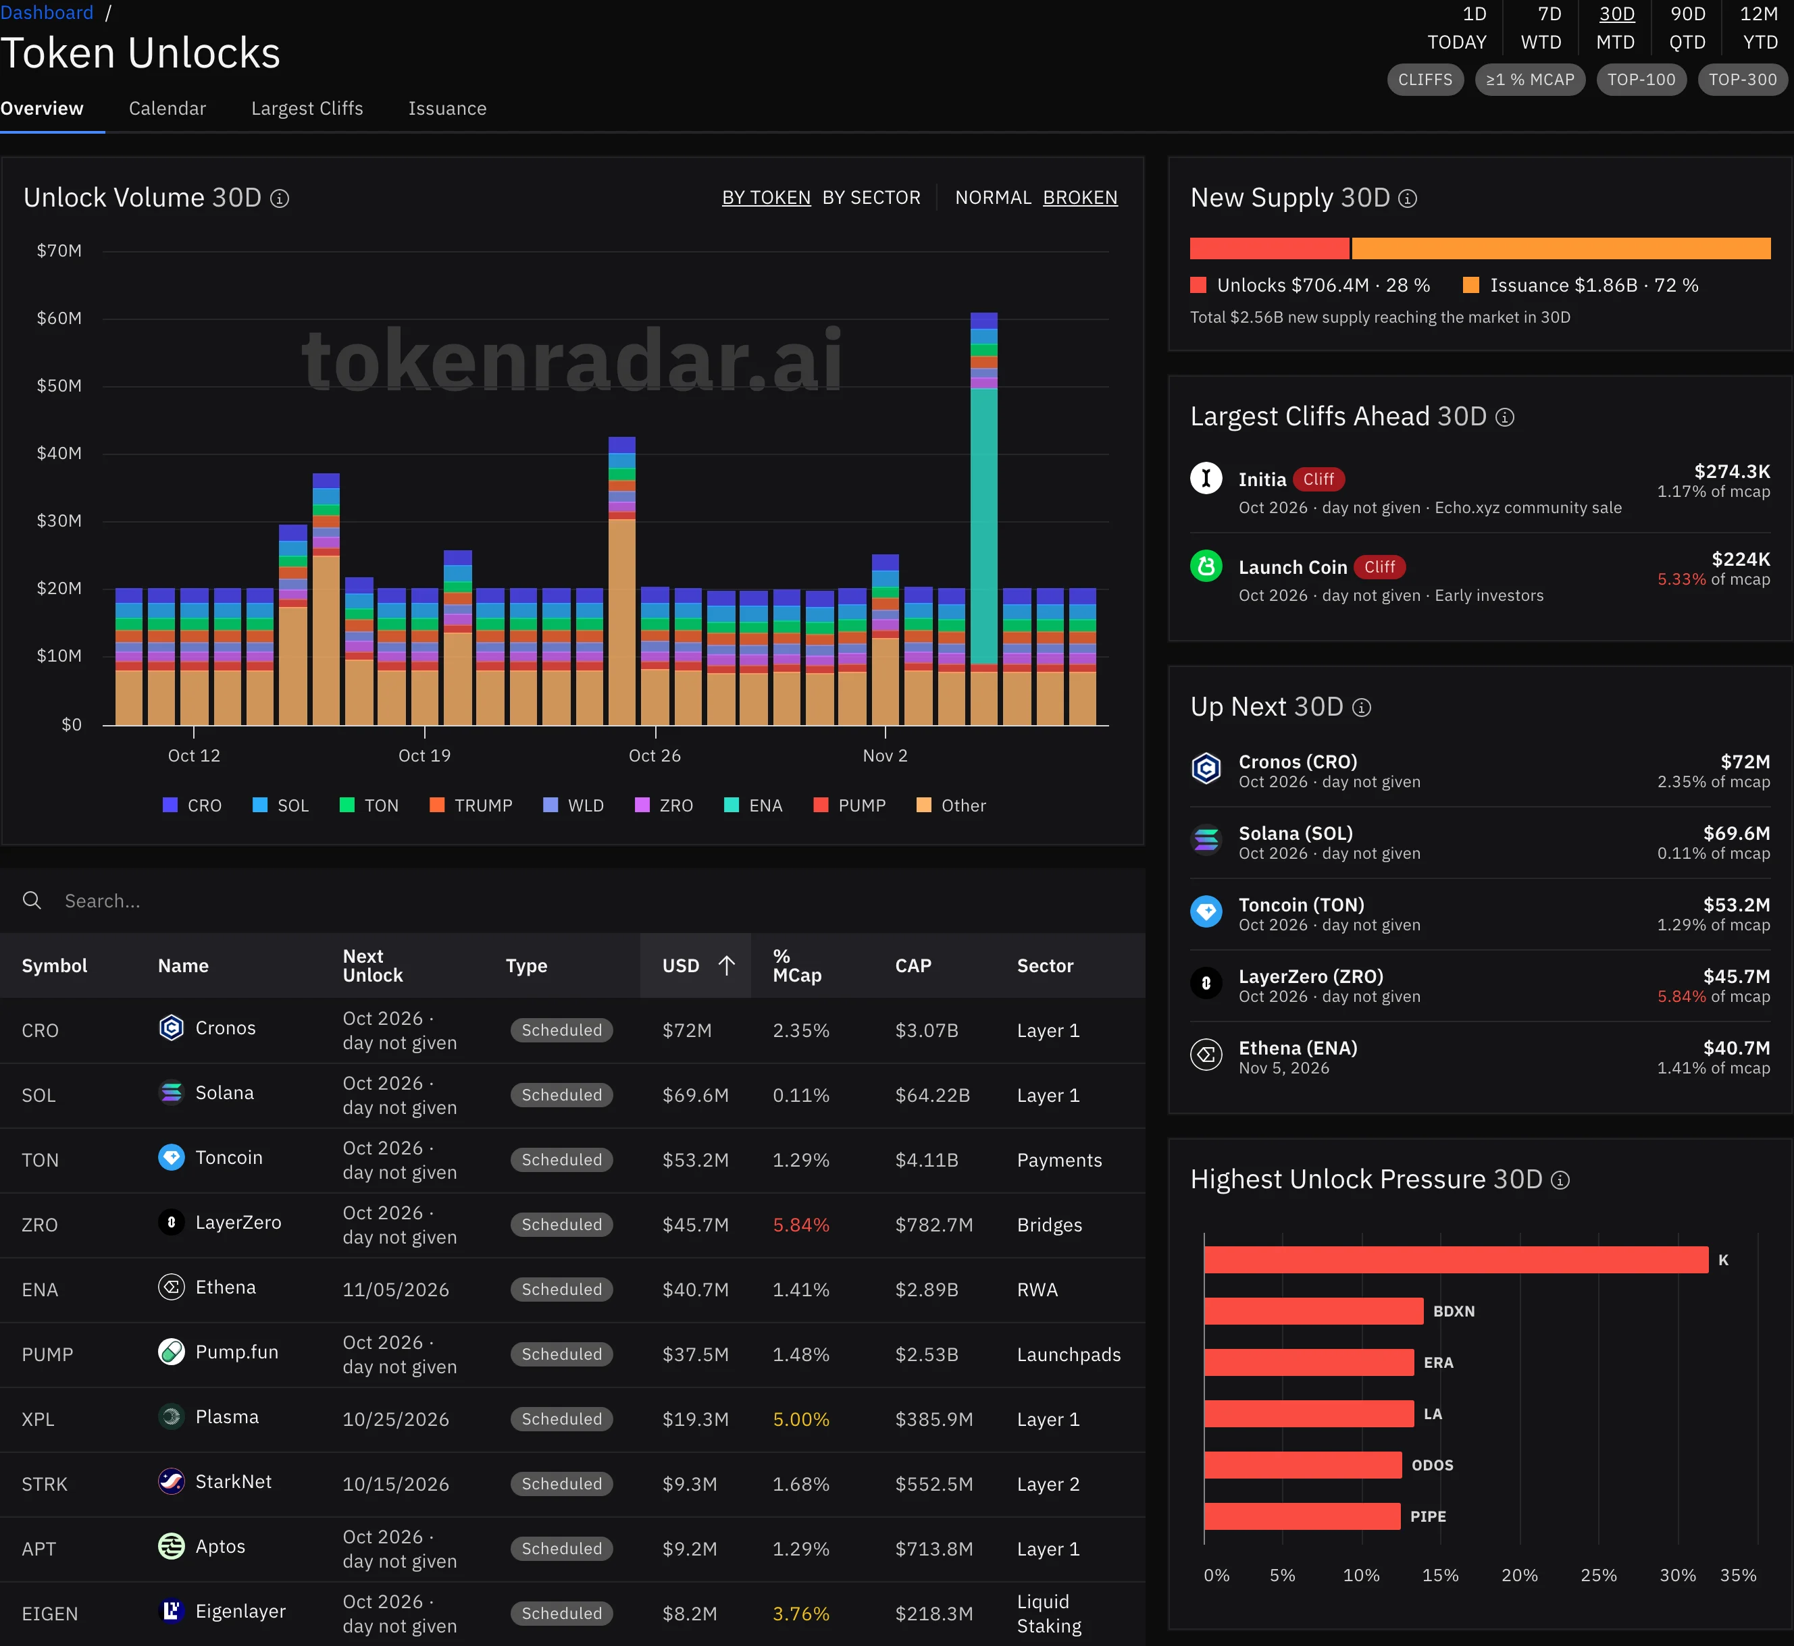This screenshot has width=1794, height=1646.
Task: Click the Launch Coin green logo
Action: 1206,566
